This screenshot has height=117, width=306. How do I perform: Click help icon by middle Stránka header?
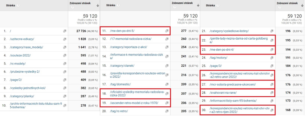tap(118, 5)
